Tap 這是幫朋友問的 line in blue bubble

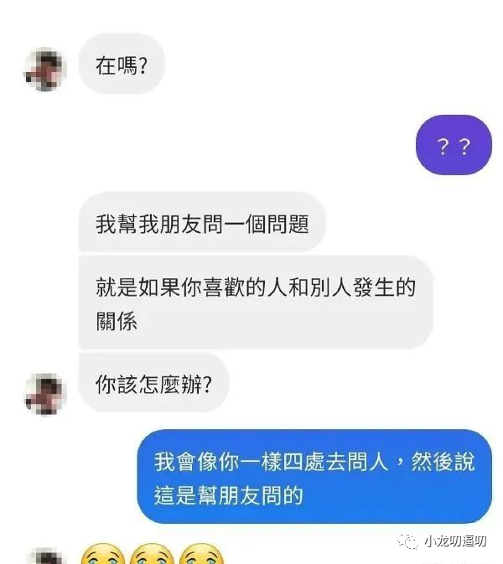coord(229,495)
